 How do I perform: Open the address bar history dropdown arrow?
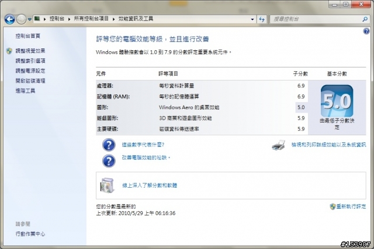[252, 19]
